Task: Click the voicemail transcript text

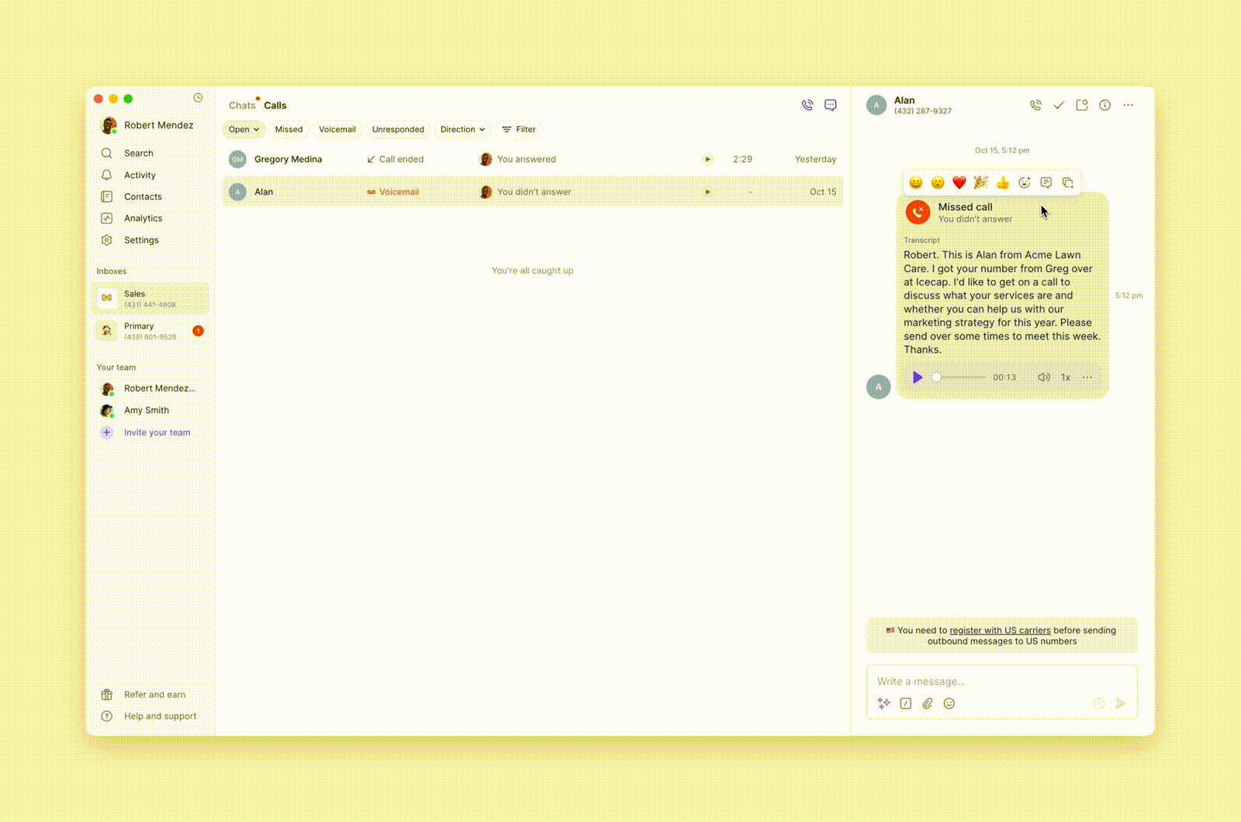Action: tap(1002, 302)
